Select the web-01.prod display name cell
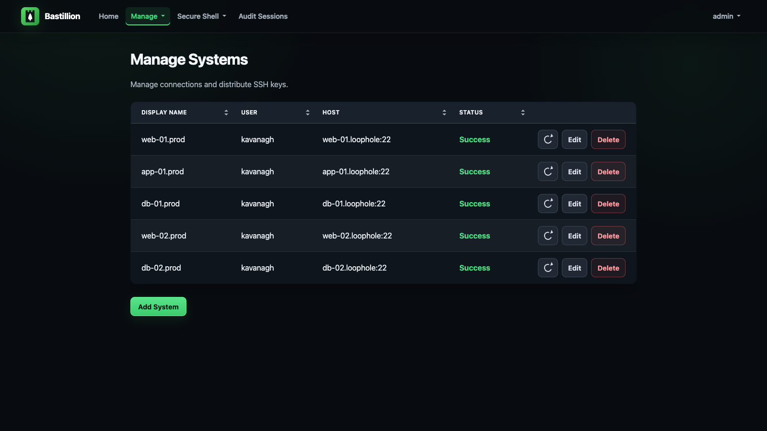Screen dimensions: 767x431 [163, 139]
